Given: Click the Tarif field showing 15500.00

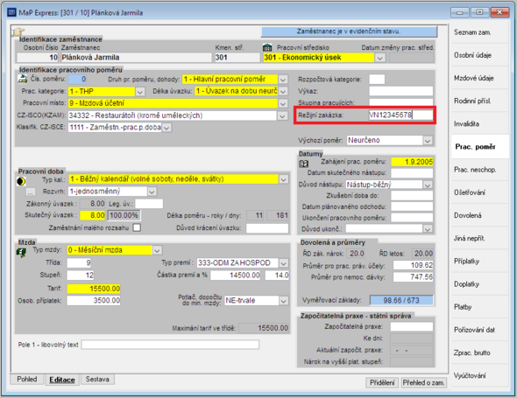Looking at the screenshot, I should 94,289.
